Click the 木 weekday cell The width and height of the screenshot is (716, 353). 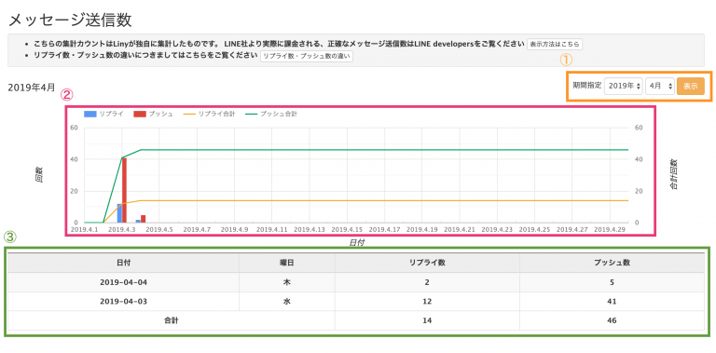[x=286, y=282]
